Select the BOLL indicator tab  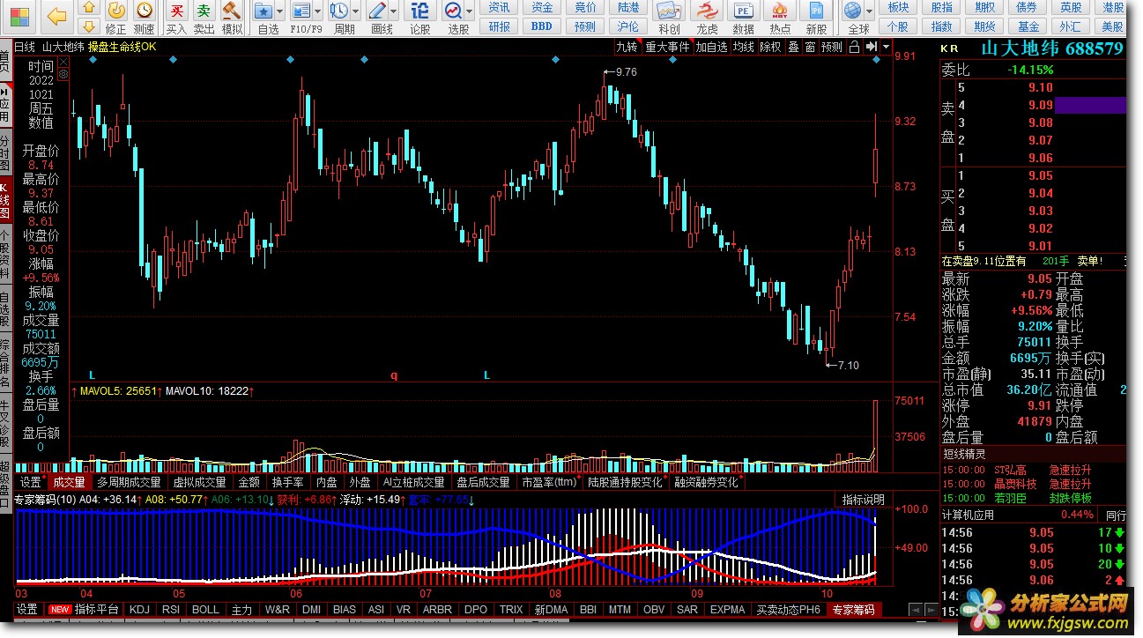pos(205,609)
